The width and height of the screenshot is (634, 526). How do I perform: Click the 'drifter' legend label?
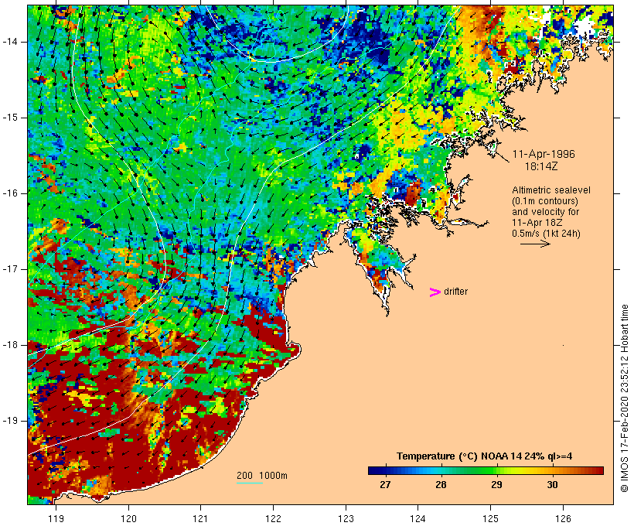coord(455,292)
